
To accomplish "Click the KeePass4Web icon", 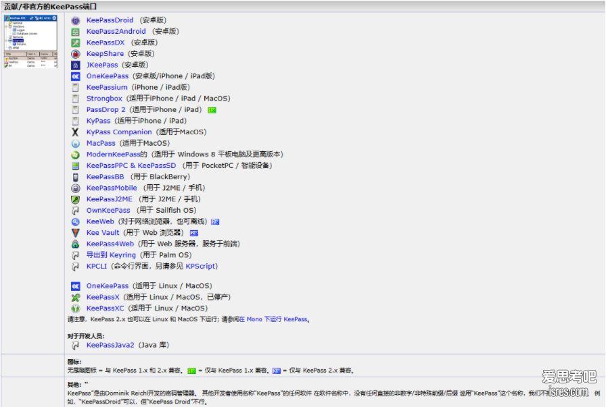I will pos(75,244).
